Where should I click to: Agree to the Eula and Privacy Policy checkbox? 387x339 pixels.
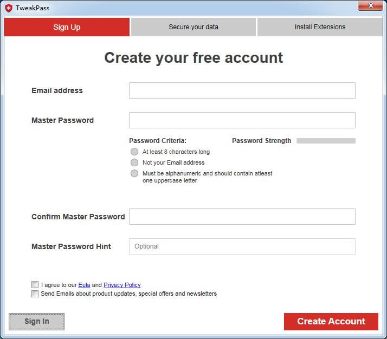coord(35,285)
